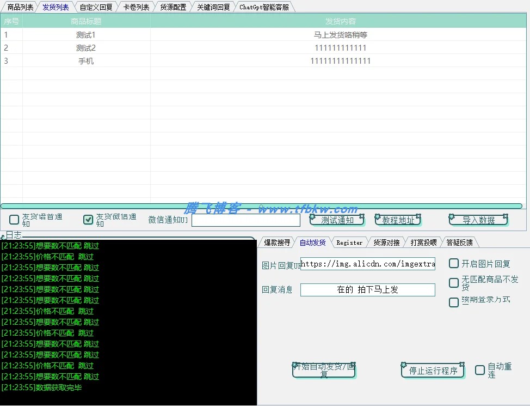
Task: Uncheck the 发货微信通知 option
Action: tap(88, 219)
